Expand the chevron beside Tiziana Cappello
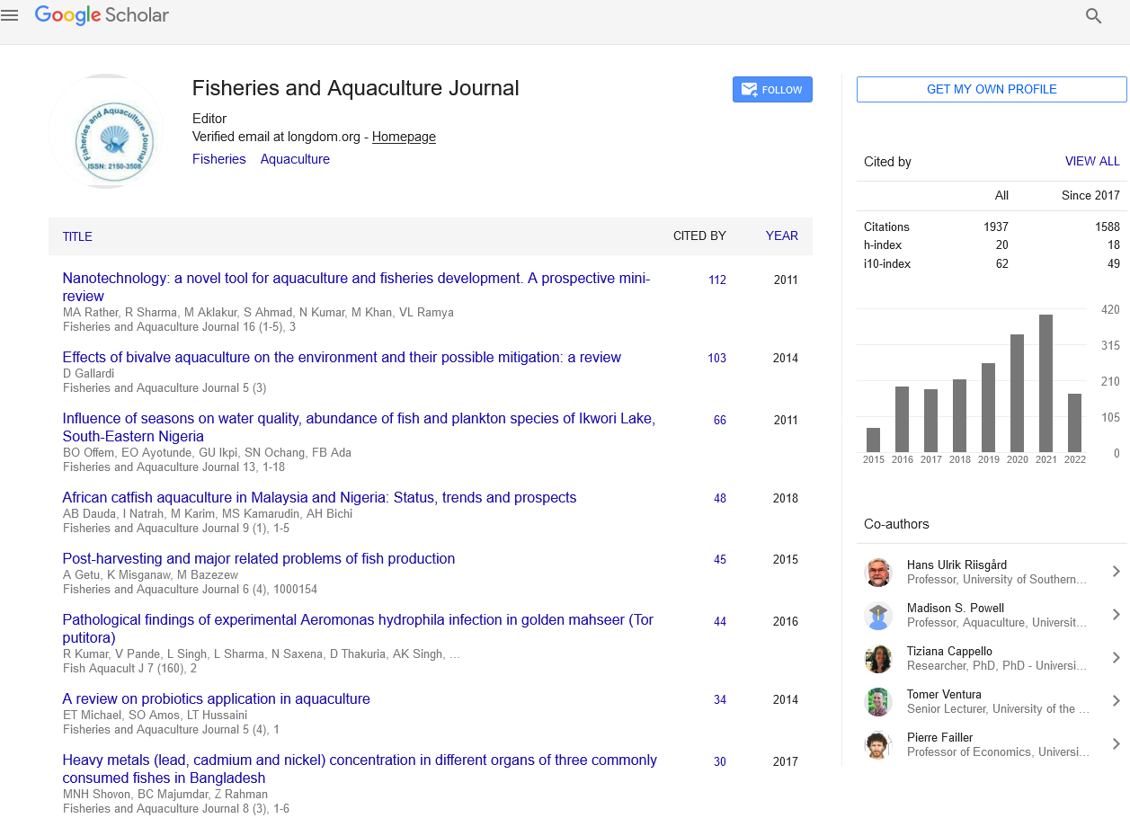This screenshot has height=818, width=1130. click(x=1116, y=658)
